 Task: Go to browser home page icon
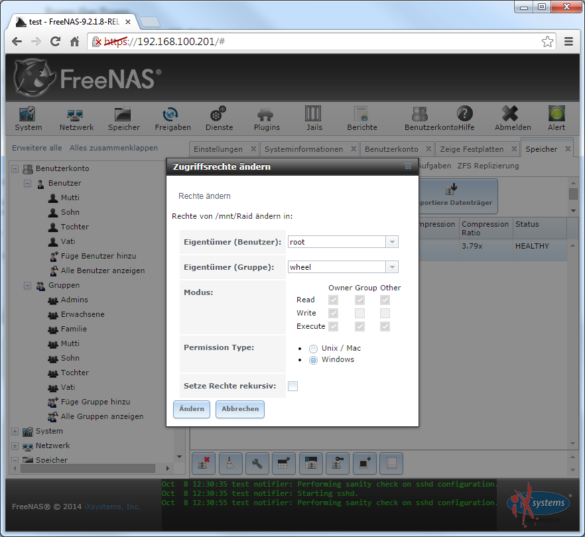[x=74, y=41]
